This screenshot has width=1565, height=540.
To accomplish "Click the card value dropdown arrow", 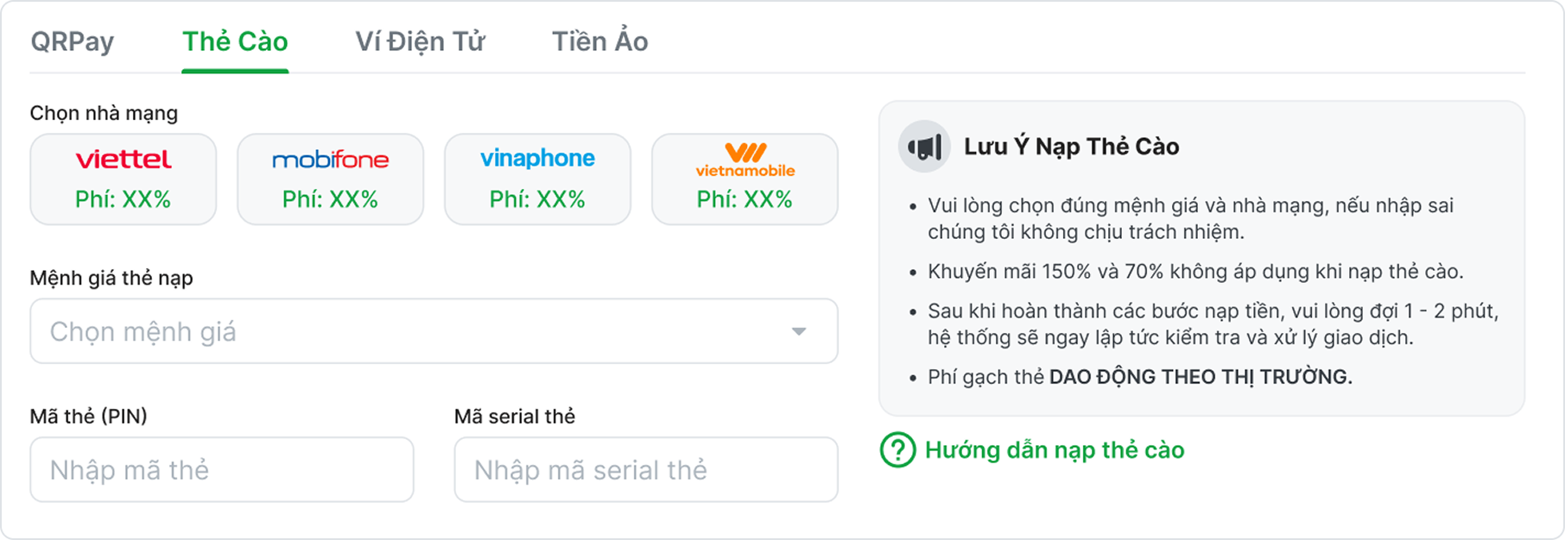I will point(799,331).
